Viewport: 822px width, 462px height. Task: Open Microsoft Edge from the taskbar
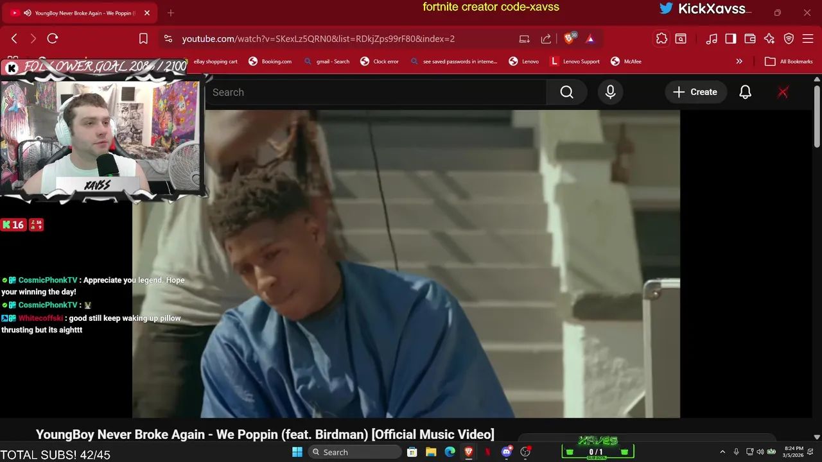[450, 452]
